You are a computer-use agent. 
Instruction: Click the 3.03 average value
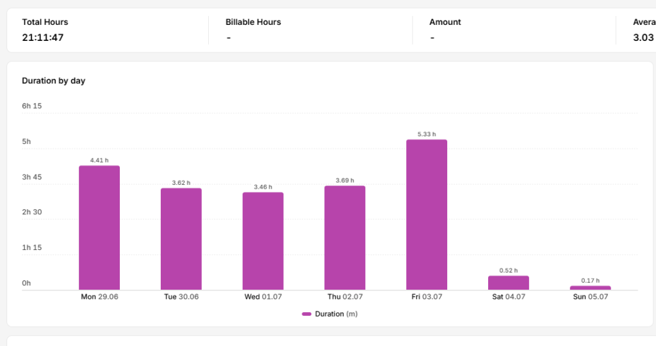643,38
